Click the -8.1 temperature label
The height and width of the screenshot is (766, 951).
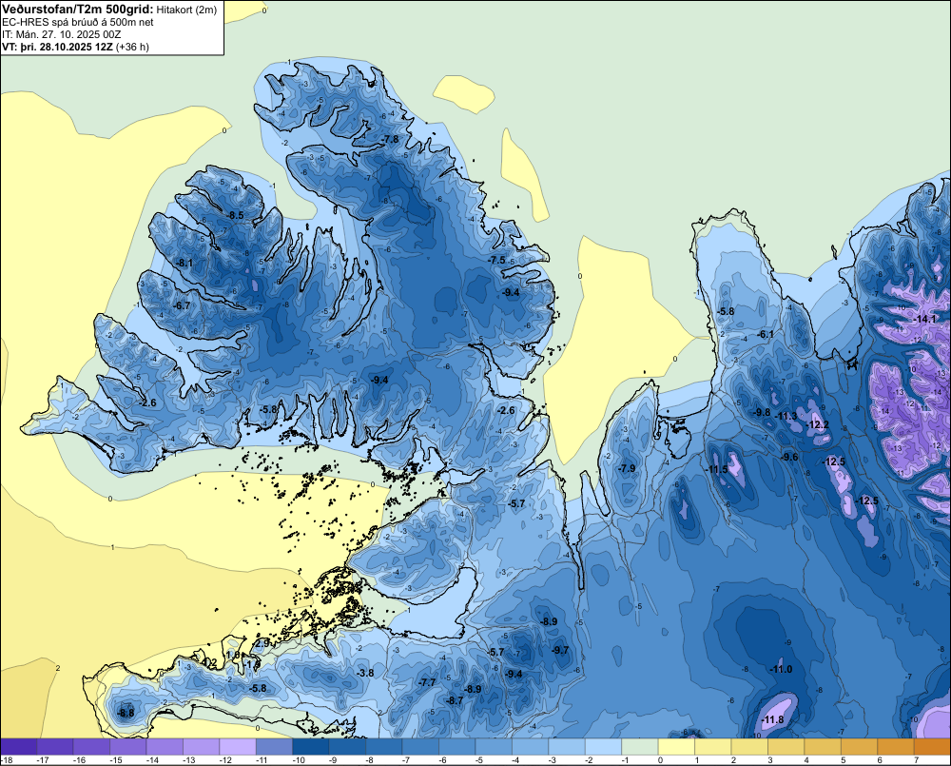click(x=185, y=263)
